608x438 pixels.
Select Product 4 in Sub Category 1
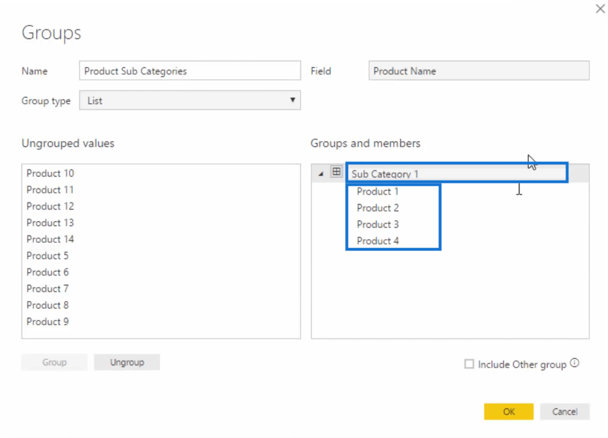(x=378, y=241)
